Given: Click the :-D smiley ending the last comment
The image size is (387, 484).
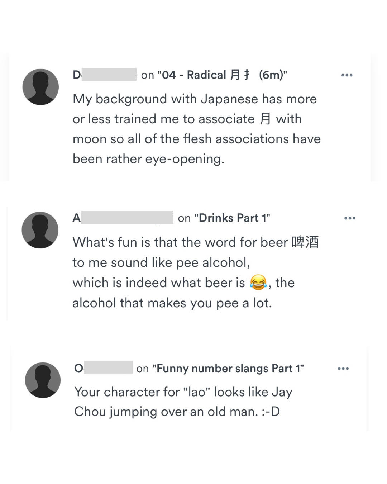Looking at the screenshot, I should click(x=271, y=412).
